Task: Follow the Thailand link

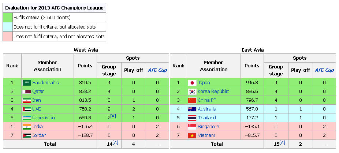Action: 207,118
